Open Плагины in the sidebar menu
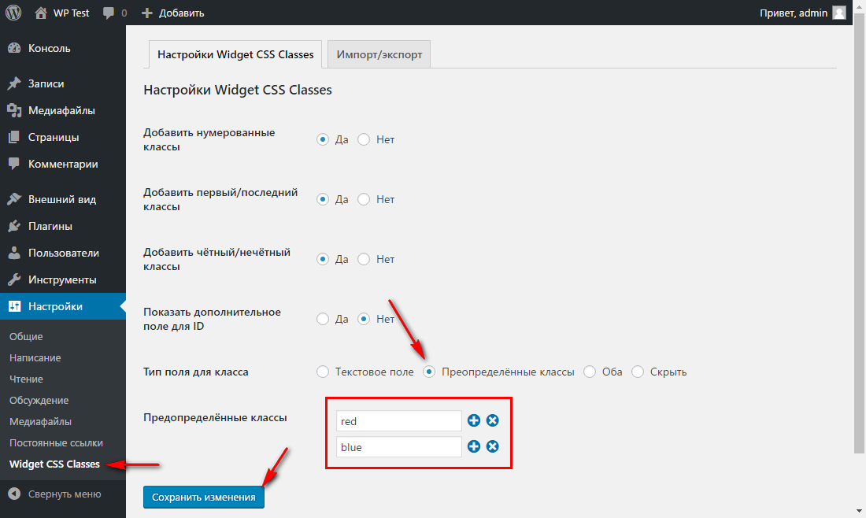866x518 pixels. pos(50,227)
